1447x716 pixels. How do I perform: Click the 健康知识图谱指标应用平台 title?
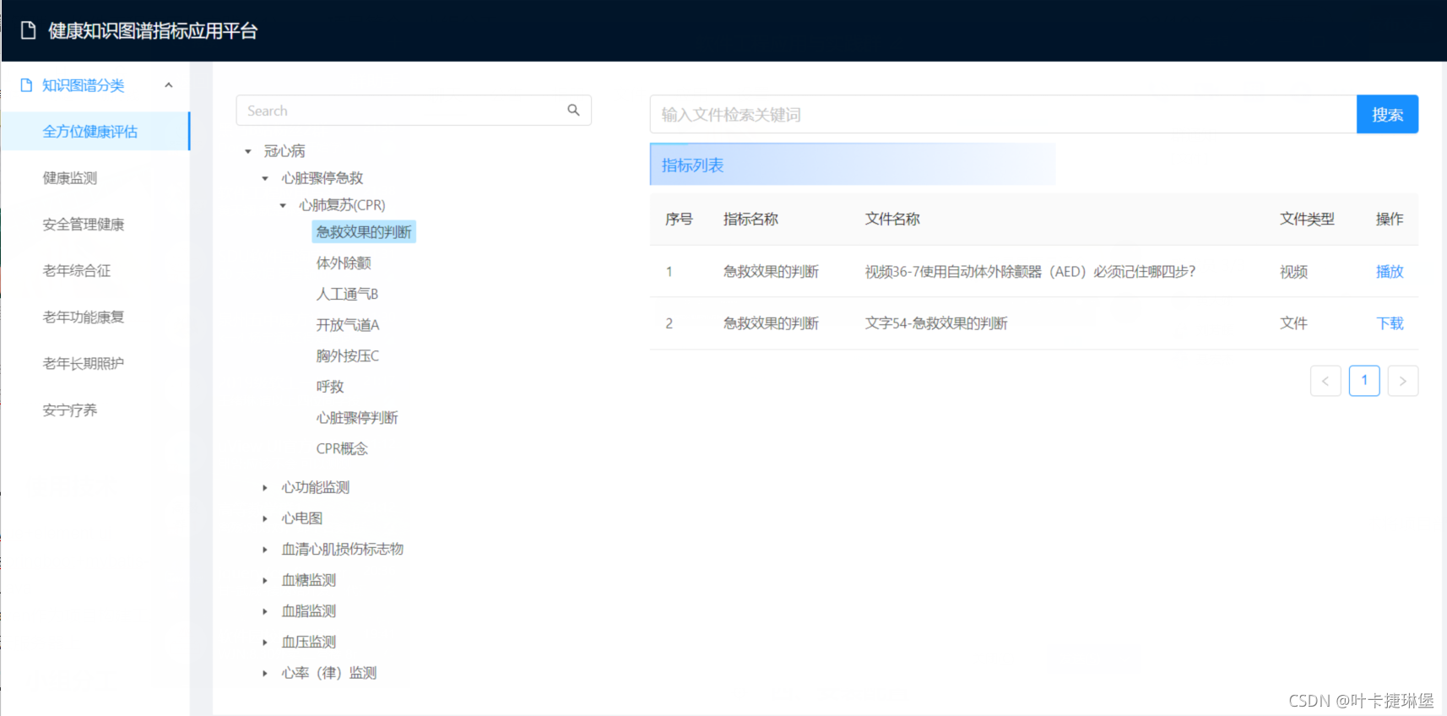(x=153, y=31)
